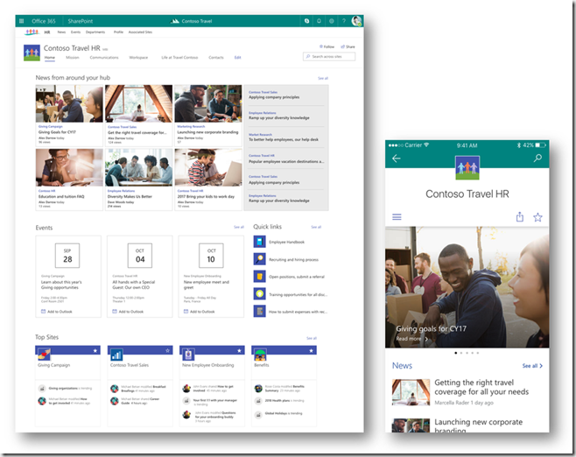This screenshot has width=576, height=457.
Task: Add Oct 10 event to Outlook
Action: click(199, 312)
